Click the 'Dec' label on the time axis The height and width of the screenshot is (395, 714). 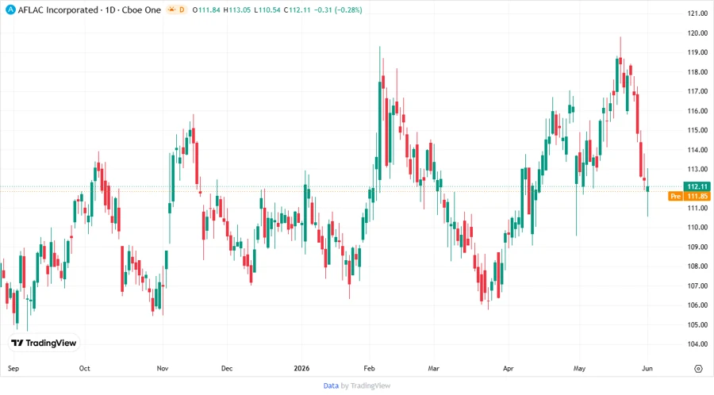227,368
